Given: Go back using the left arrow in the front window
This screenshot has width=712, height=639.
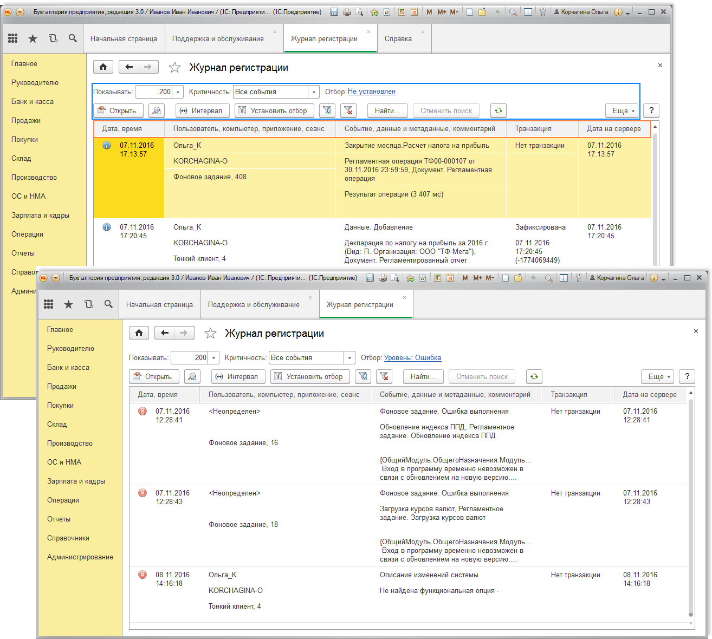Looking at the screenshot, I should click(x=165, y=333).
